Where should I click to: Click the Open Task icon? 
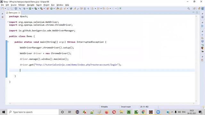coord(61,9)
